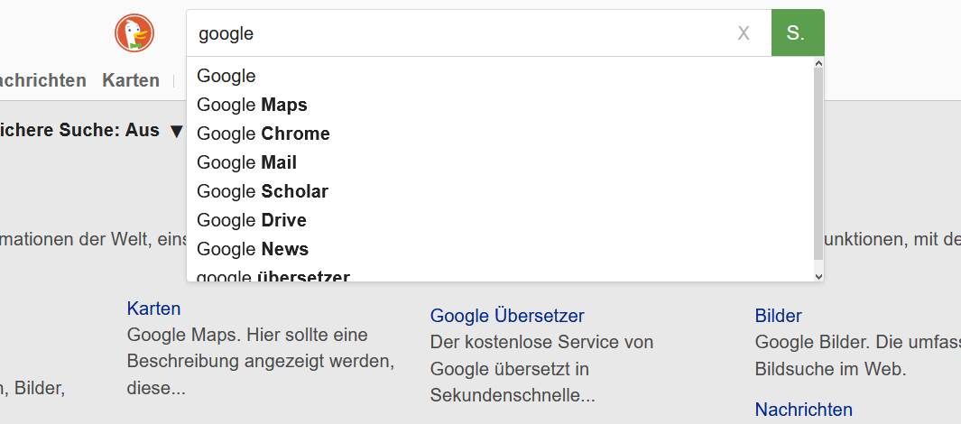Pick the Google Chrome suggestion
This screenshot has width=961, height=424.
(263, 134)
